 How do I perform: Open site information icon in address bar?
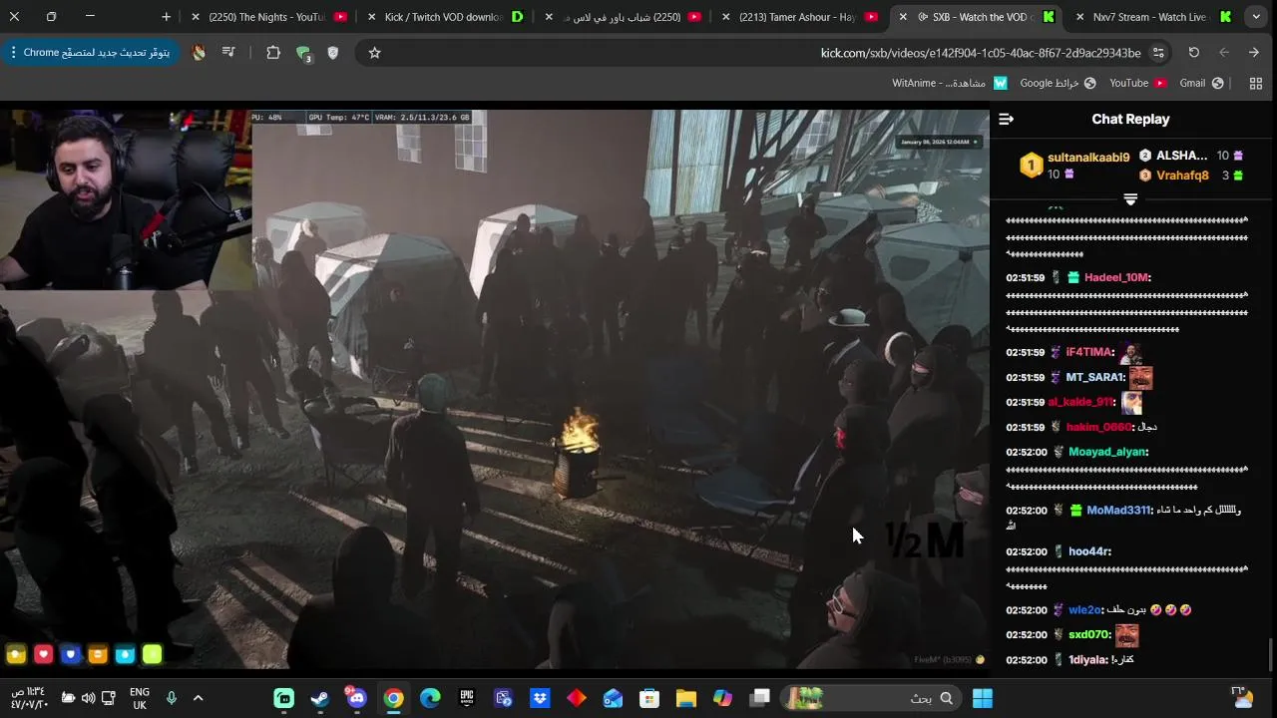(x=1158, y=53)
